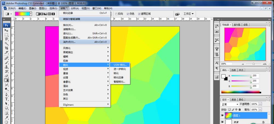Toggle the 仿色 (Dither) checkbox

click(x=128, y=14)
